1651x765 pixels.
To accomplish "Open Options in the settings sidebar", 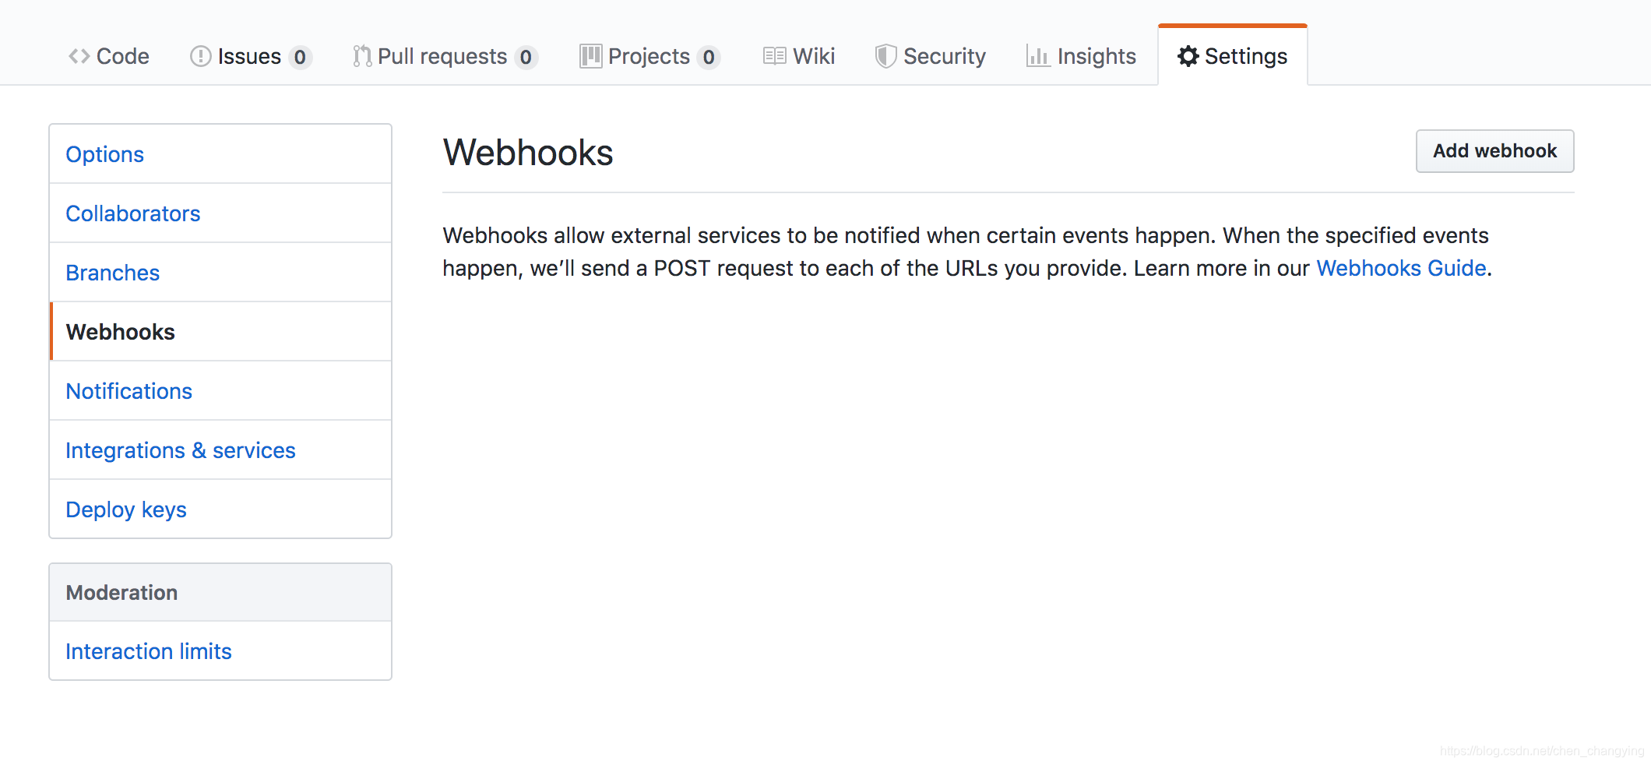I will [220, 154].
